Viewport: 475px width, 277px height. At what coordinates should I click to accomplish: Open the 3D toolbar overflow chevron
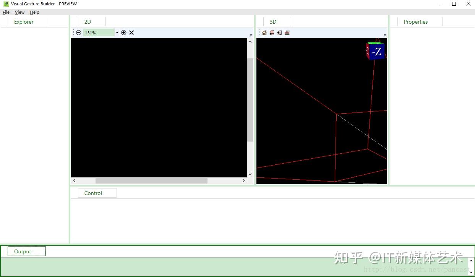tap(385, 35)
